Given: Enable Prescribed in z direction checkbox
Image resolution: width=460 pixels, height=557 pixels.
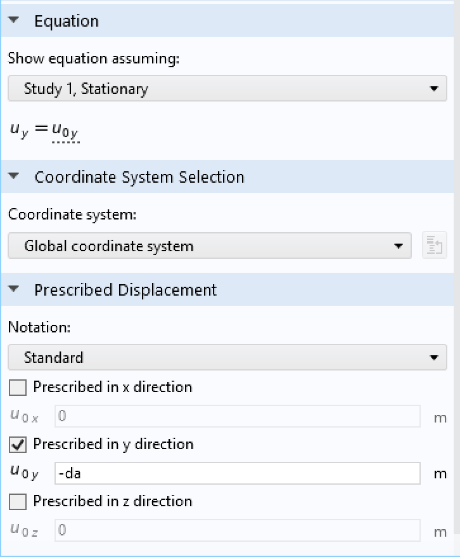Looking at the screenshot, I should [18, 501].
